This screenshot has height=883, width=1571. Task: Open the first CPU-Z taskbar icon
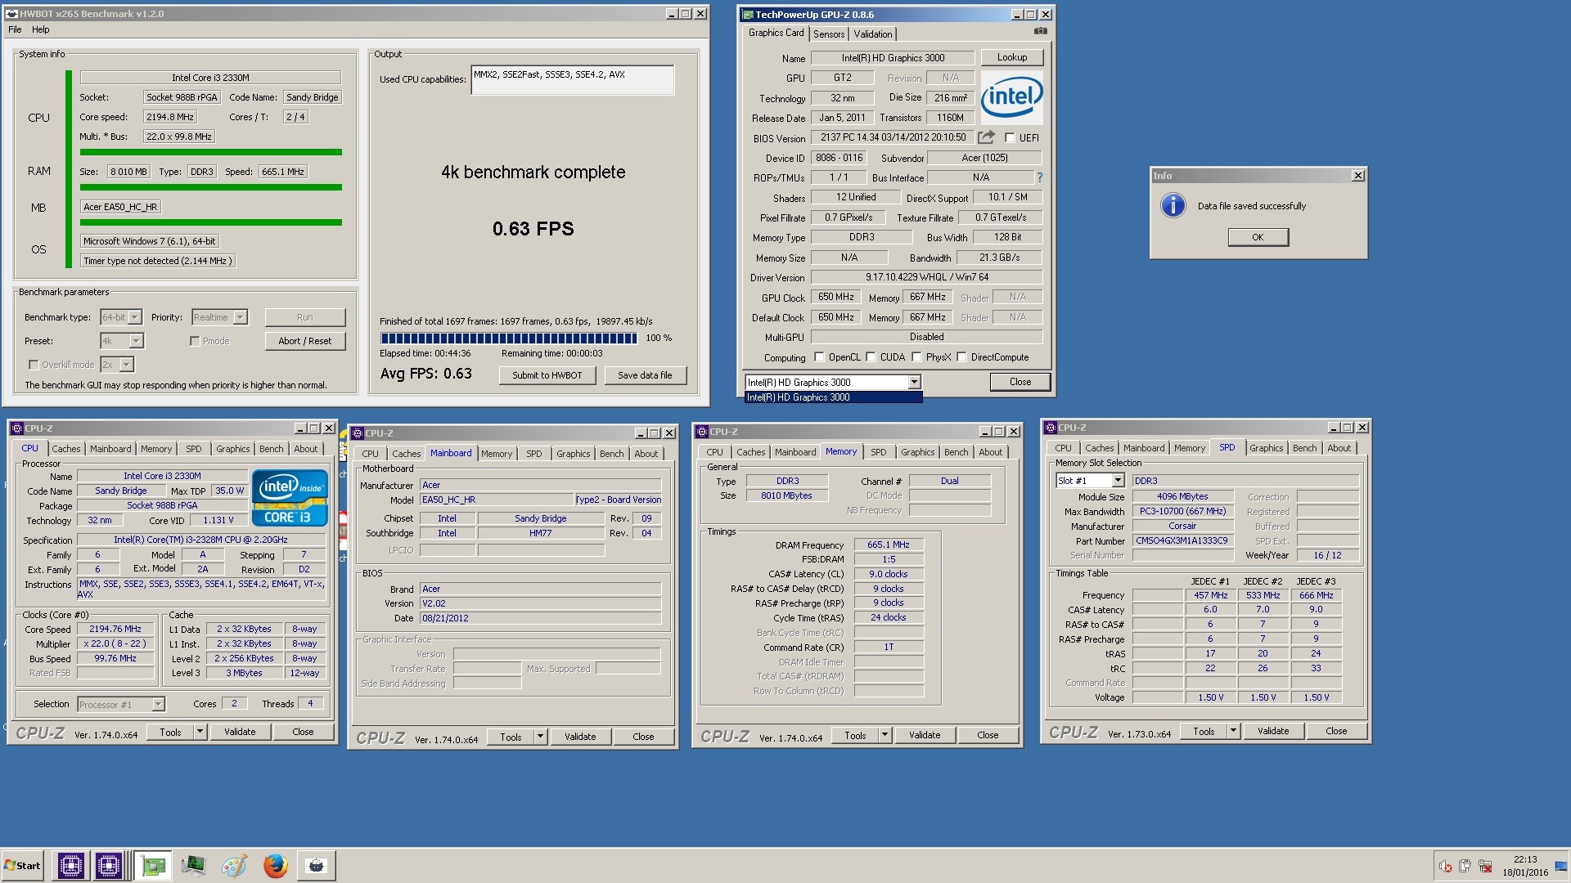(x=70, y=865)
